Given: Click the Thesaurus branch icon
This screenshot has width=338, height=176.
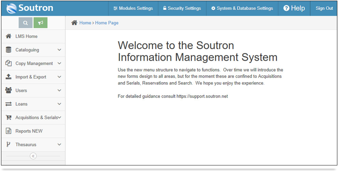Looking at the screenshot, I should [8, 144].
